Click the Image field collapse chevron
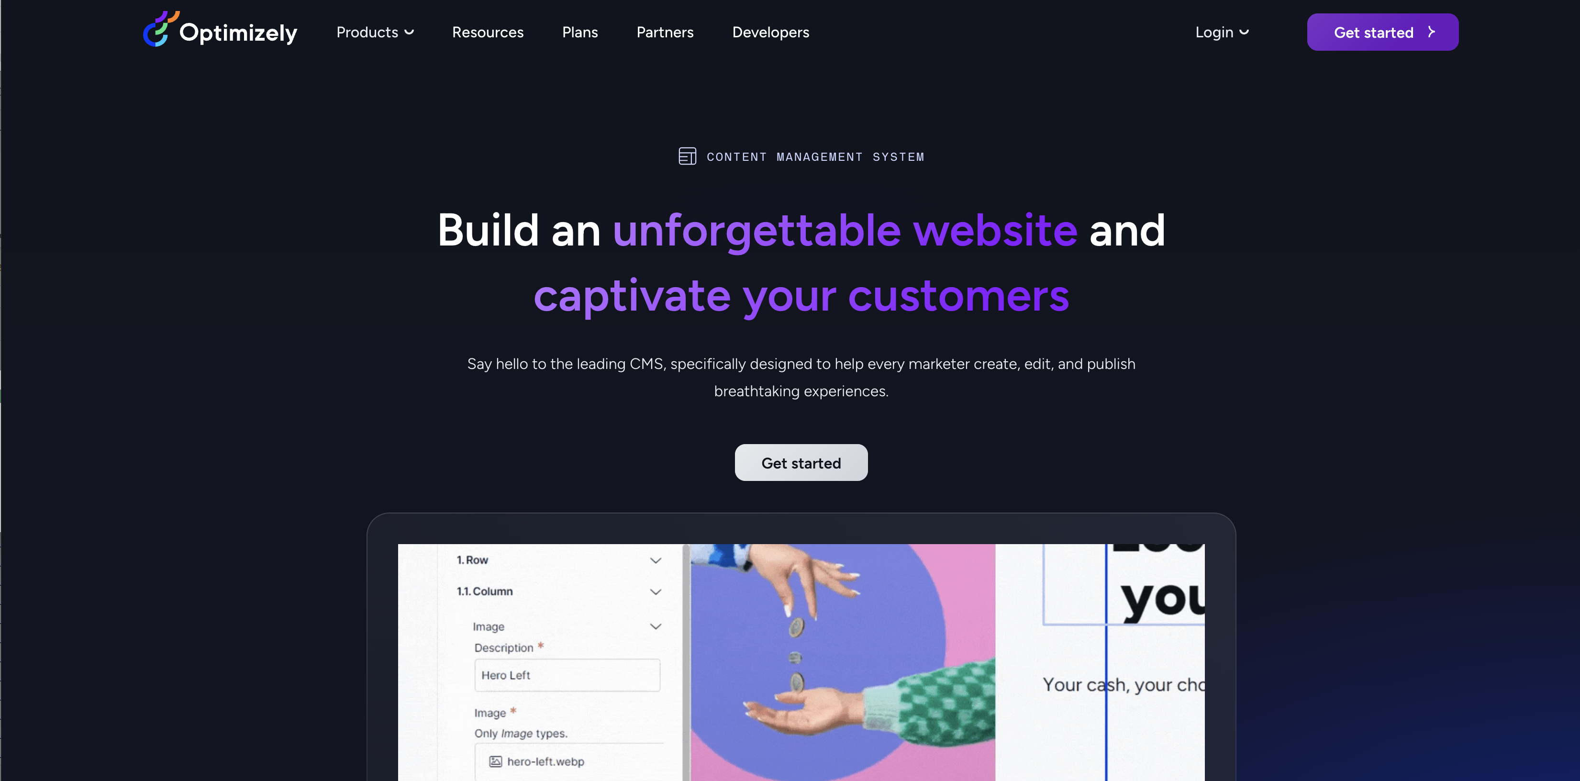The width and height of the screenshot is (1580, 781). pyautogui.click(x=656, y=626)
